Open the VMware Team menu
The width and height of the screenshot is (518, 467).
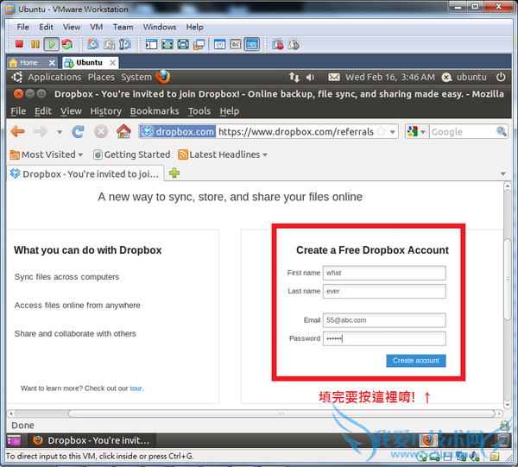click(123, 27)
